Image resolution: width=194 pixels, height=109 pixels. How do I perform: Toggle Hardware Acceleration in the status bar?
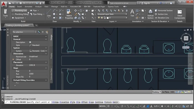pyautogui.click(x=180, y=106)
